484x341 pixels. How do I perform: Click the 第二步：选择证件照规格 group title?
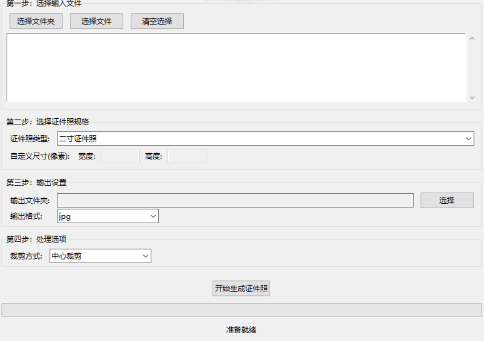click(47, 122)
